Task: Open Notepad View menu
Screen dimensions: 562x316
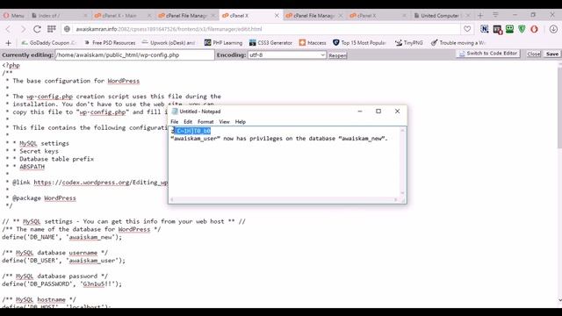Action: (x=225, y=122)
